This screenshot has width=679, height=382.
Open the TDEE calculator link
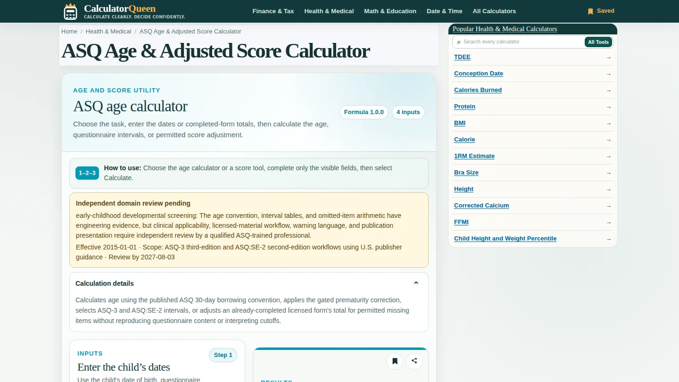tap(462, 57)
